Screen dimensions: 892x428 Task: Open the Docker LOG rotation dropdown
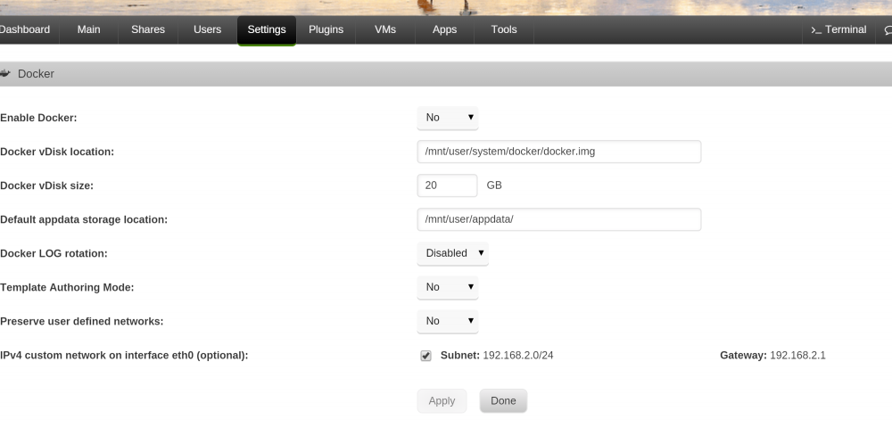(x=453, y=253)
